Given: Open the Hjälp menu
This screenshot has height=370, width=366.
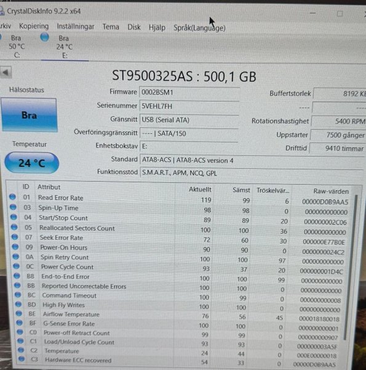Looking at the screenshot, I should (x=157, y=28).
